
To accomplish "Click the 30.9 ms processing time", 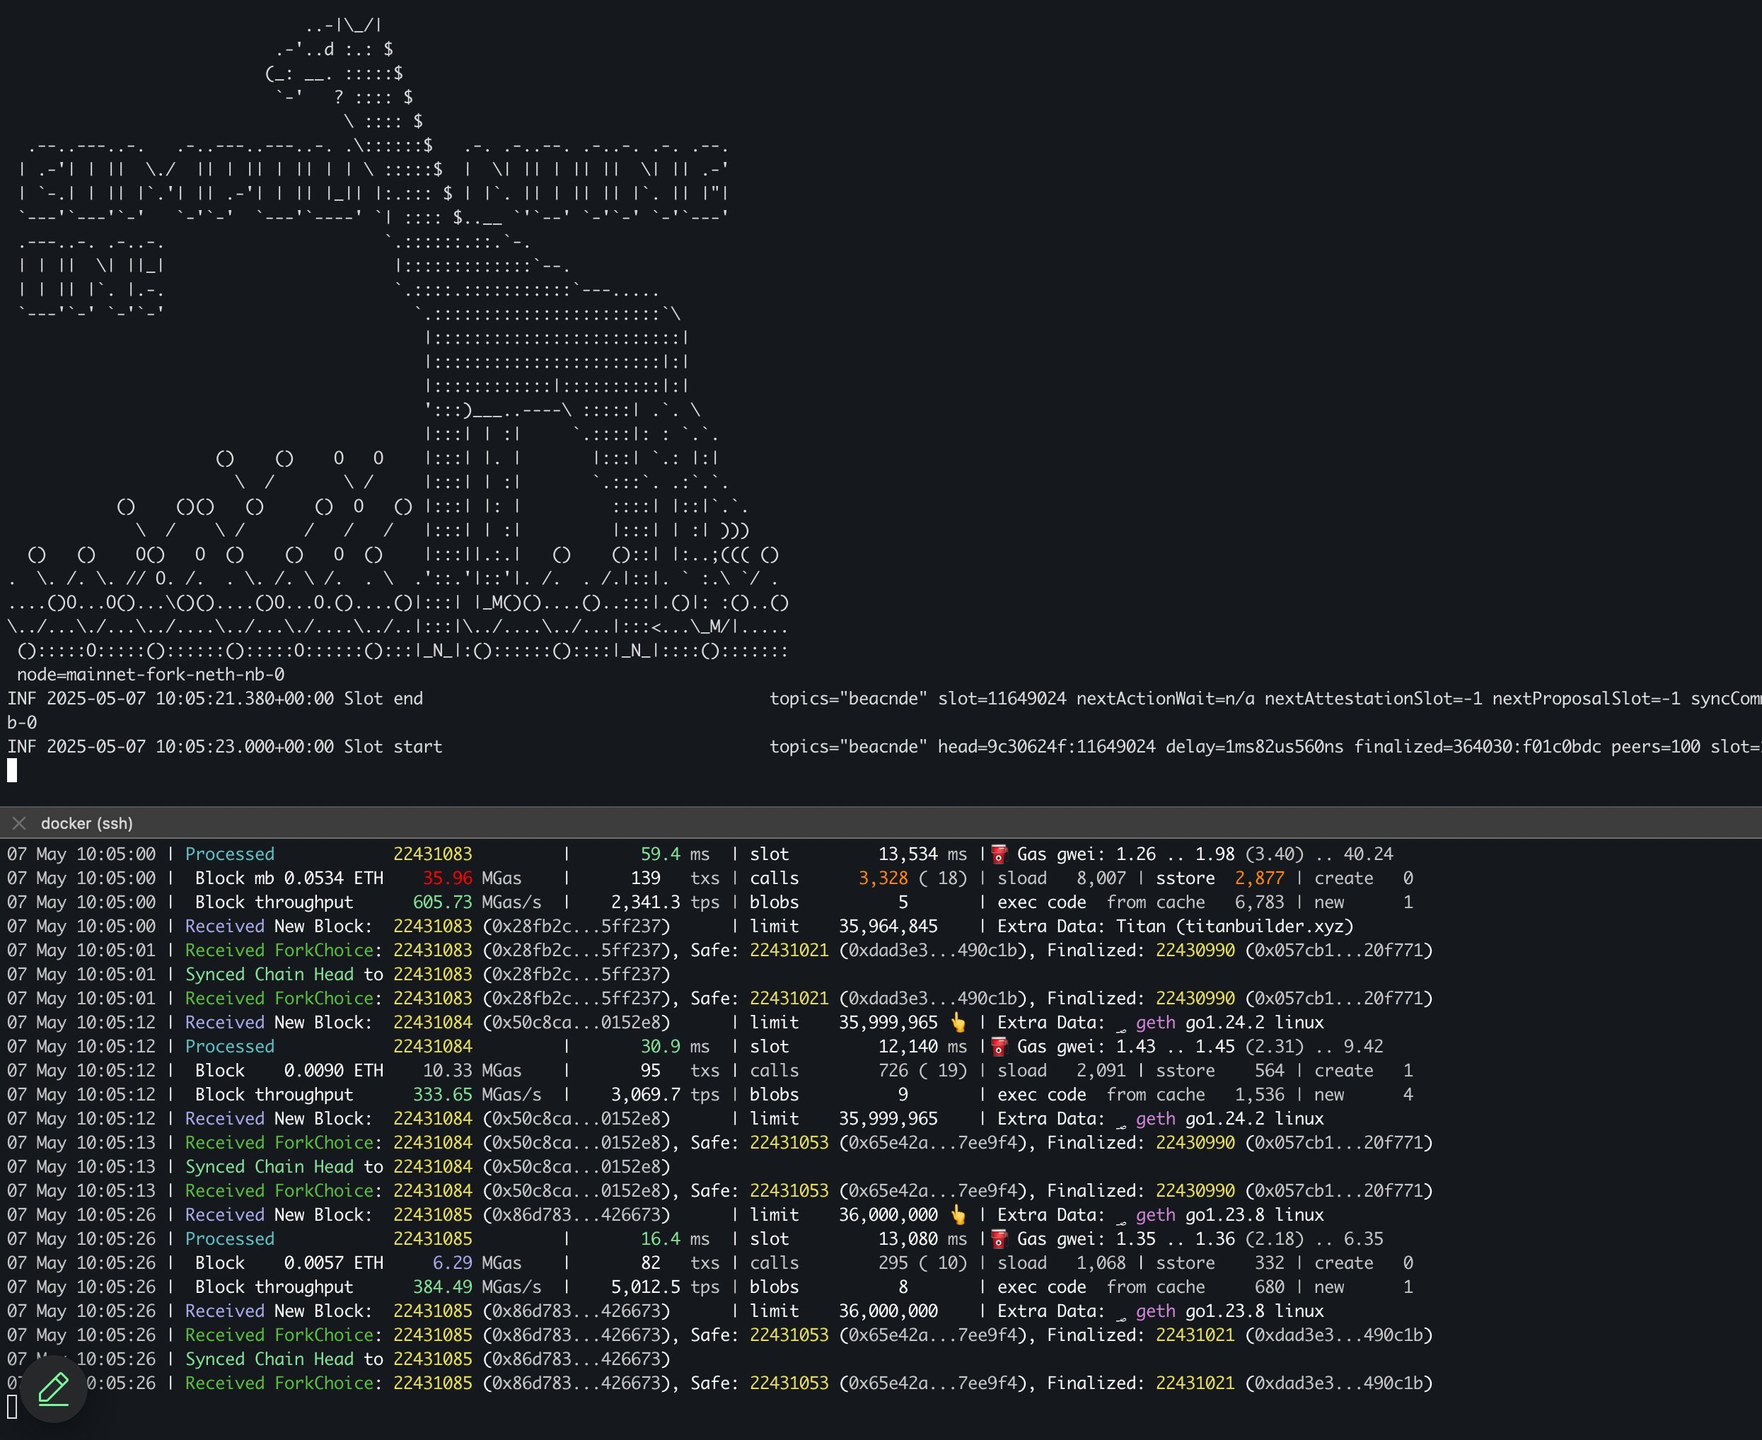I will (674, 1047).
